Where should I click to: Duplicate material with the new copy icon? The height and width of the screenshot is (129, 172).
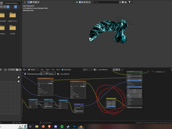point(116,70)
